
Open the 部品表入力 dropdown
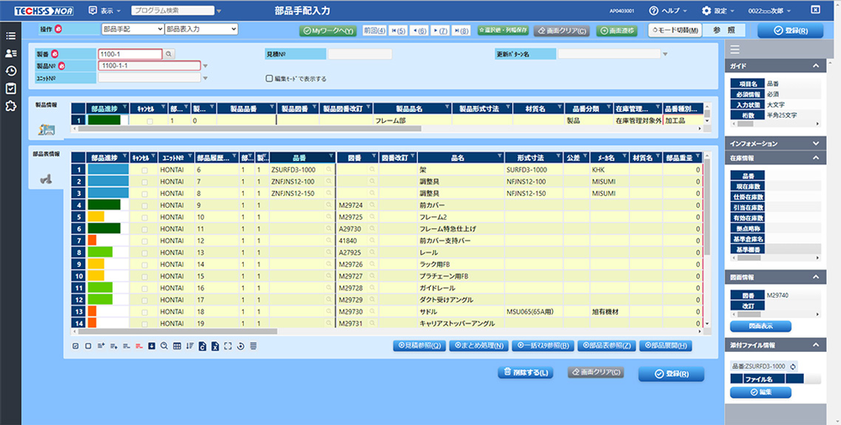tap(201, 29)
